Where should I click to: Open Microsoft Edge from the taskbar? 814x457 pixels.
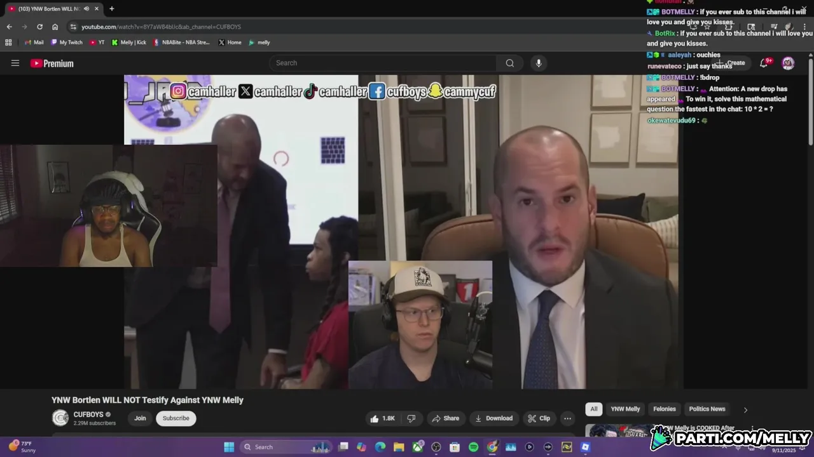point(380,447)
